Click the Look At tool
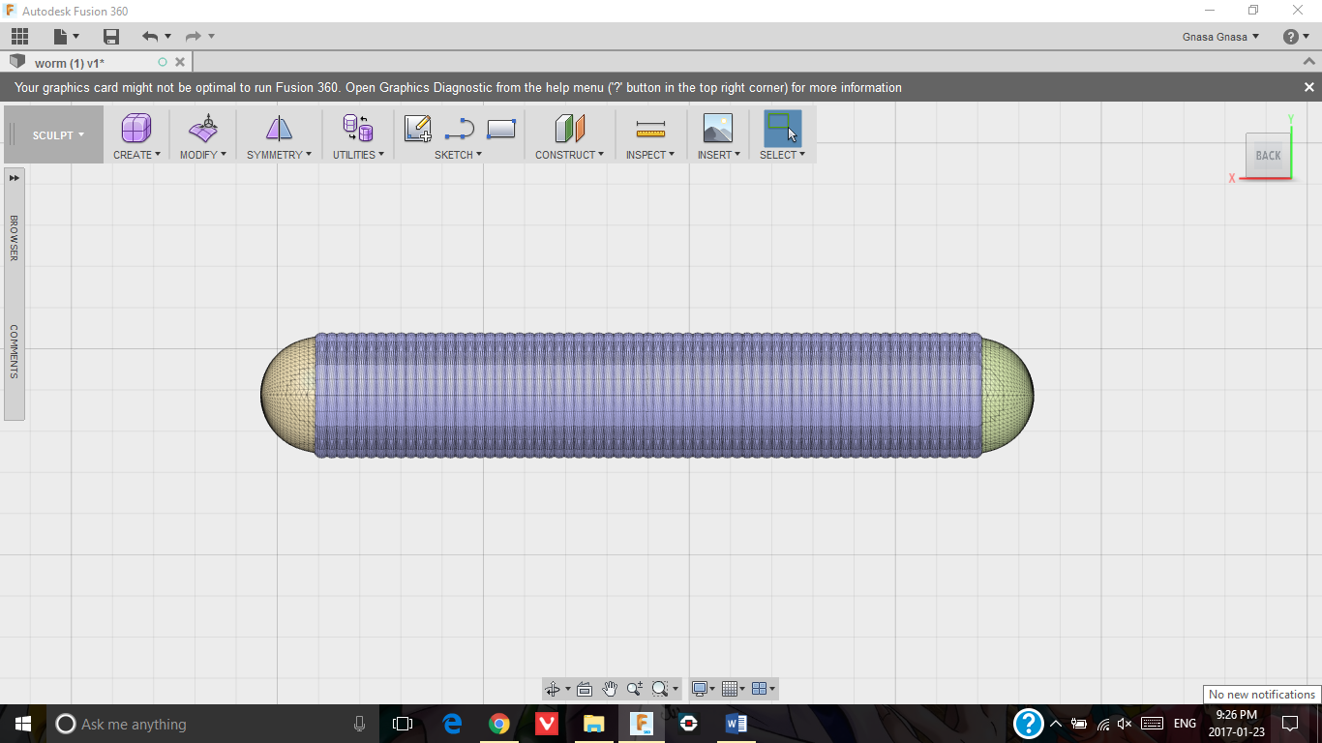 point(585,689)
